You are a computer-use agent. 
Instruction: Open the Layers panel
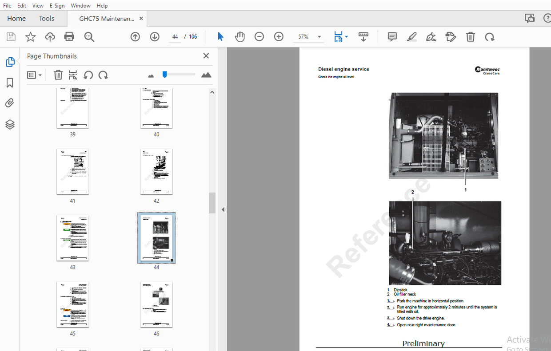click(x=10, y=125)
